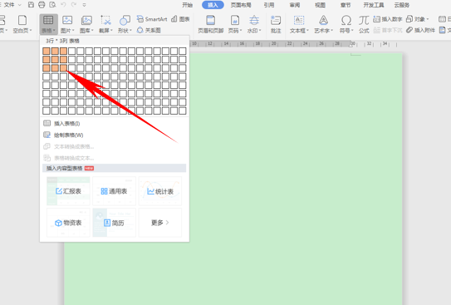Click the Save icon in quick access bar
This screenshot has width=451, height=305.
click(x=31, y=5)
